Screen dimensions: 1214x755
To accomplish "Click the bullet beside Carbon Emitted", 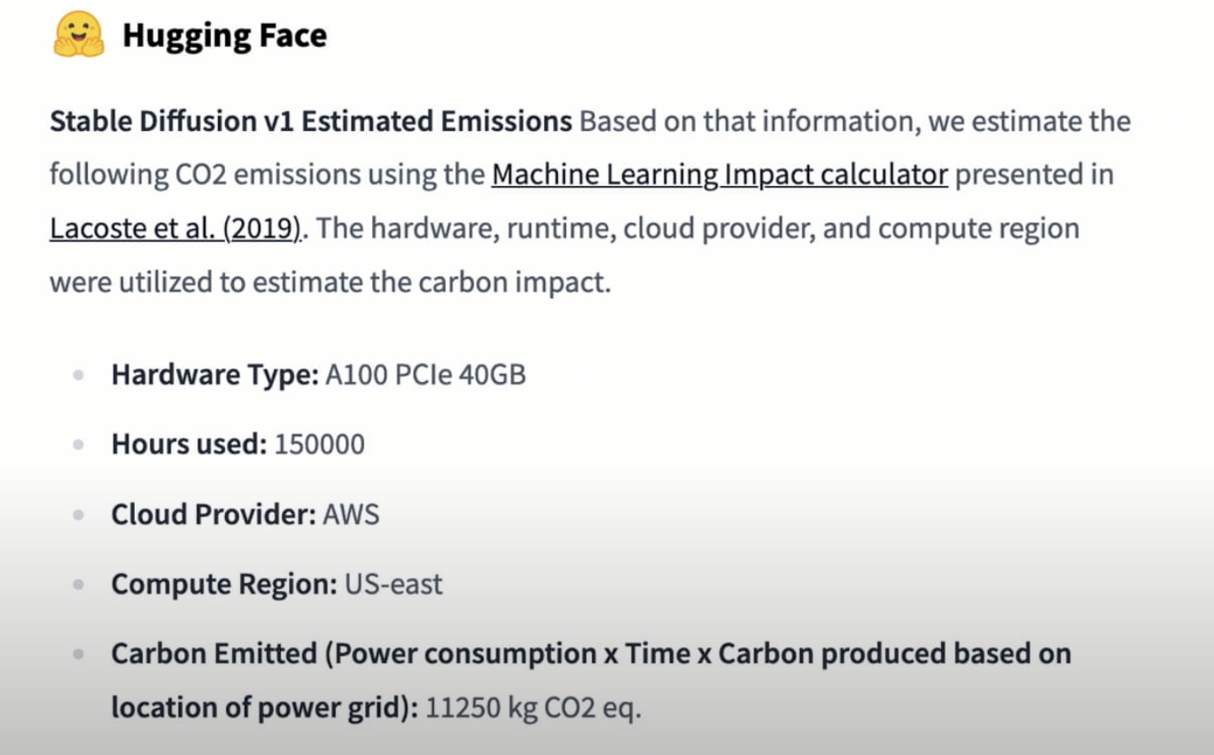I will click(79, 655).
